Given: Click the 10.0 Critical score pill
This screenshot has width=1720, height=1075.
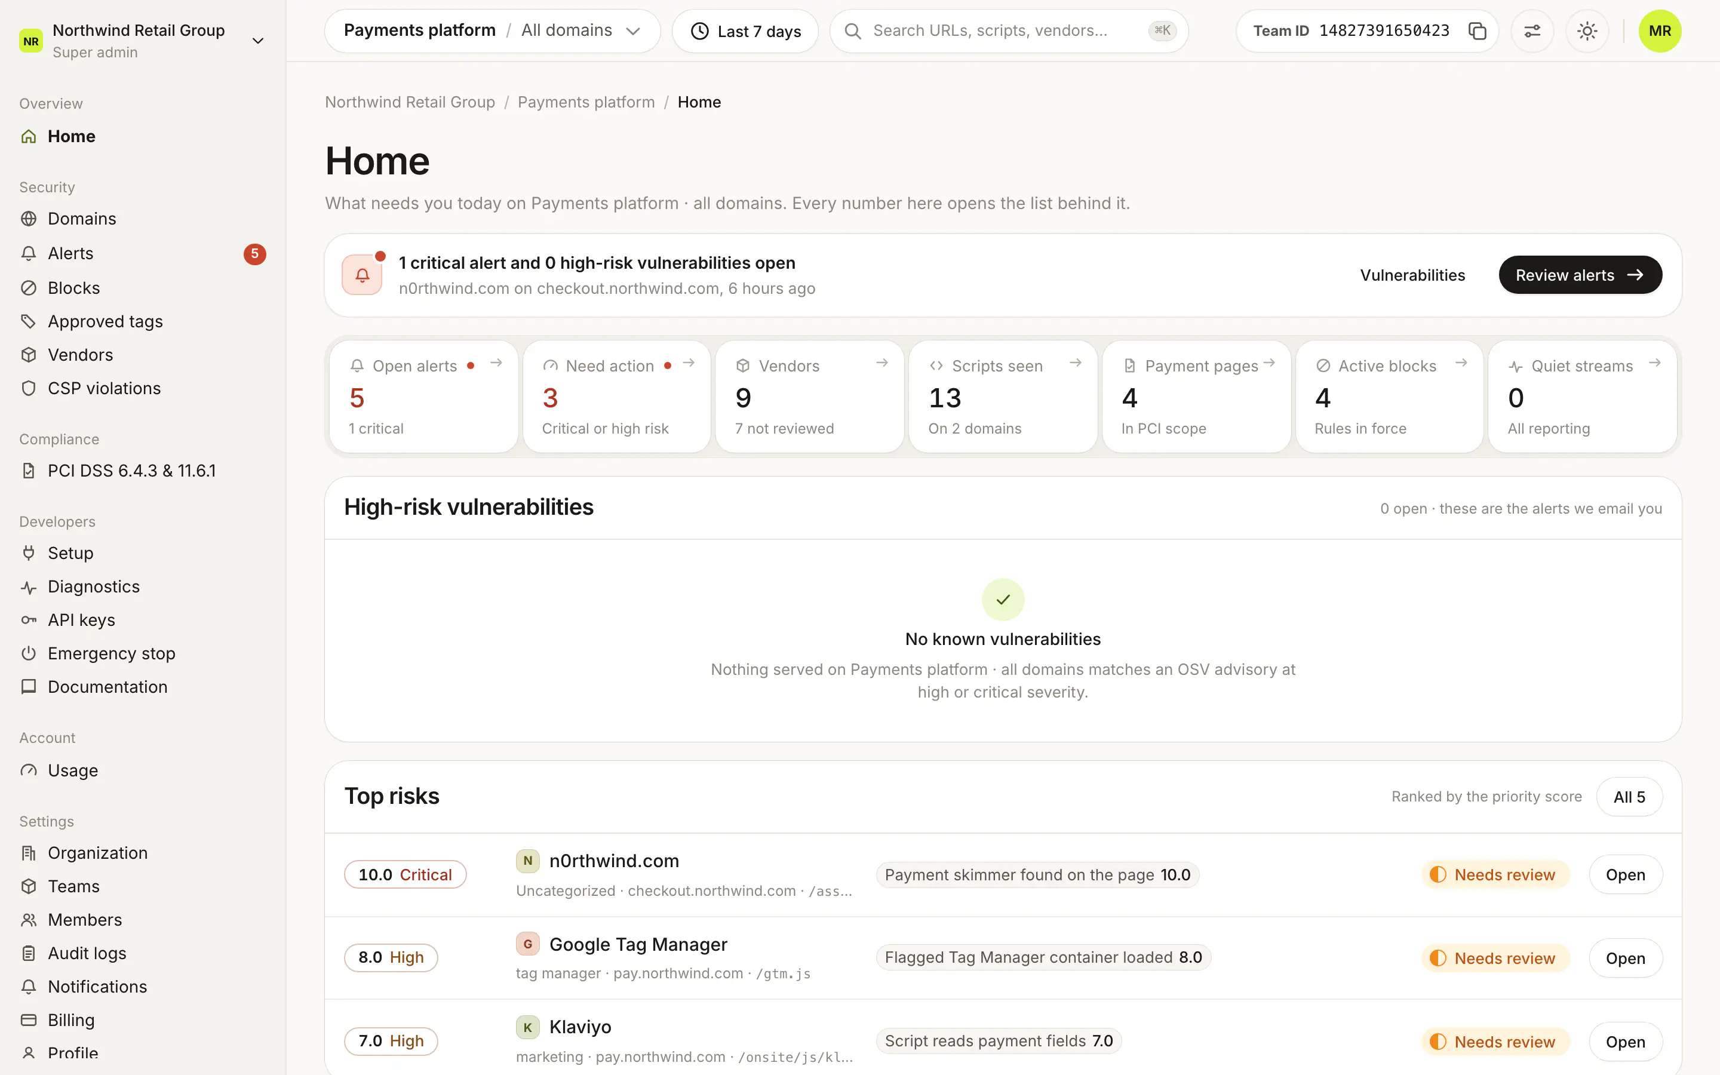Looking at the screenshot, I should pyautogui.click(x=405, y=875).
